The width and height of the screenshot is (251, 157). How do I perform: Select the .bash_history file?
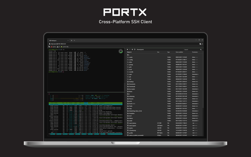click(x=164, y=123)
